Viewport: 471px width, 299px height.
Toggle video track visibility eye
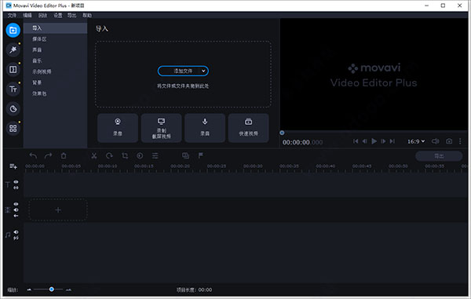click(16, 204)
